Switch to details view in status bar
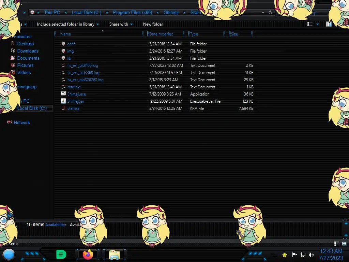This screenshot has height=262, width=349. (x=336, y=244)
